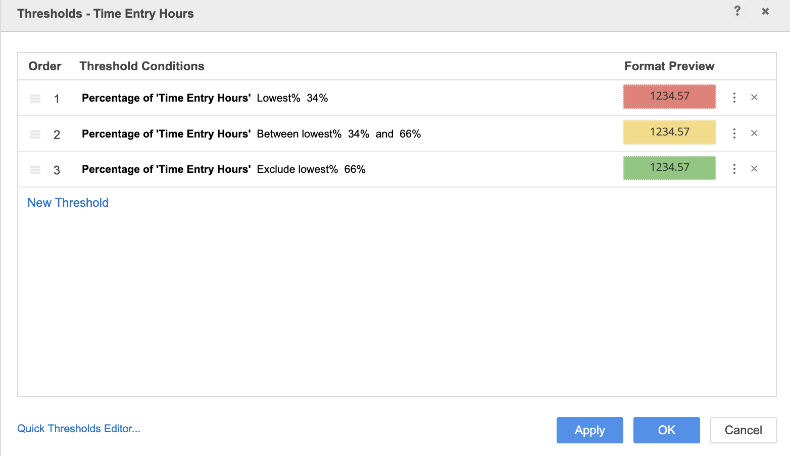This screenshot has height=456, width=790.
Task: Grab the drag handle of threshold 2
Action: point(35,134)
